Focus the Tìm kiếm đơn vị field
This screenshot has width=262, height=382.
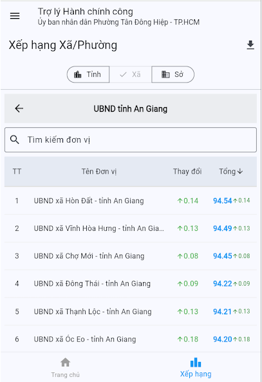point(131,139)
